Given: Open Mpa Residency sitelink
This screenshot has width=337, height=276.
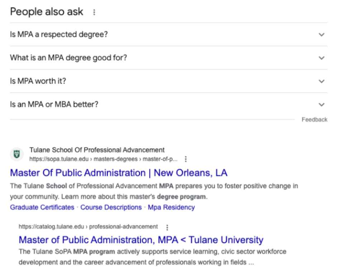Looking at the screenshot, I should pyautogui.click(x=171, y=207).
